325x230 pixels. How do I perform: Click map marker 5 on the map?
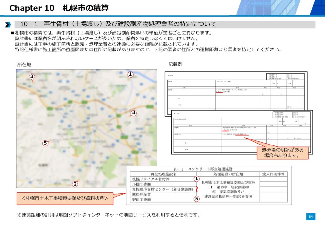[45, 143]
